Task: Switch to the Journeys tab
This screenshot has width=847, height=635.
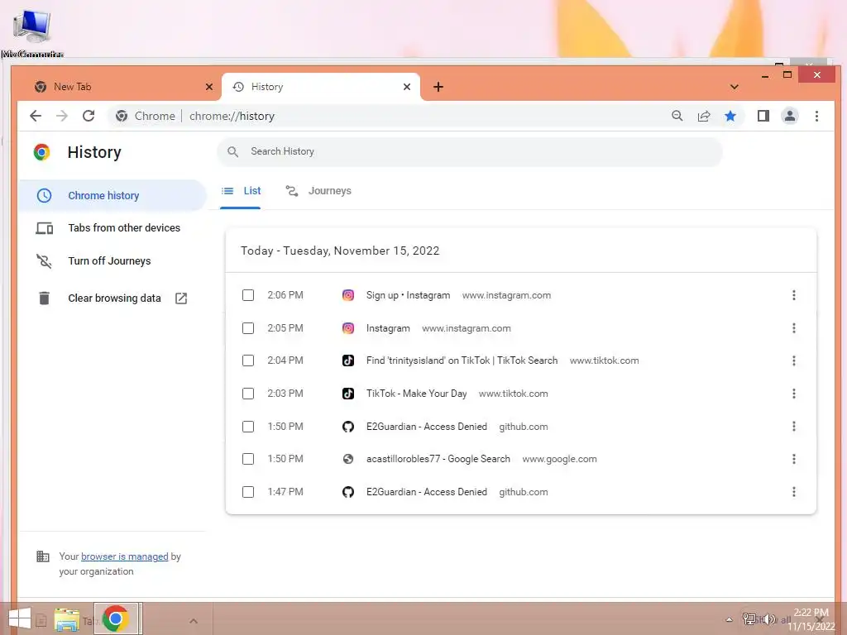Action: tap(318, 191)
